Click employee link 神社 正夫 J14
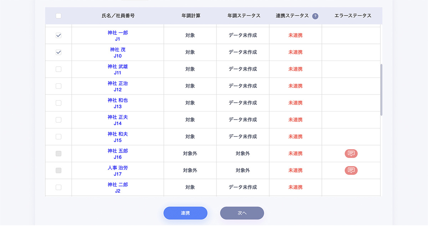This screenshot has height=226, width=428. click(118, 120)
